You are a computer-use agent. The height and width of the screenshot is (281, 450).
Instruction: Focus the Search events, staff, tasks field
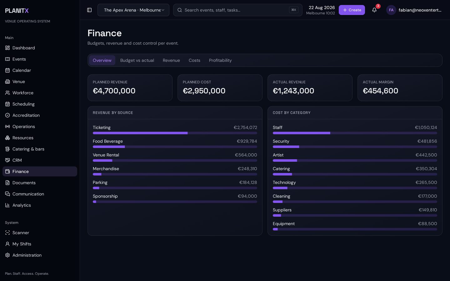(x=237, y=10)
